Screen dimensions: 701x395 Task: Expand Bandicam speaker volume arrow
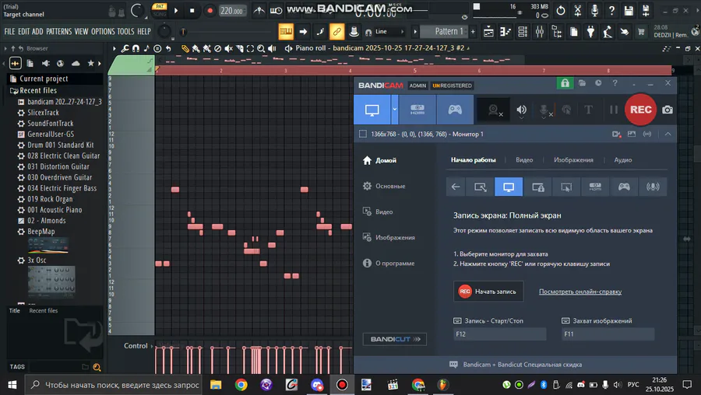[521, 118]
